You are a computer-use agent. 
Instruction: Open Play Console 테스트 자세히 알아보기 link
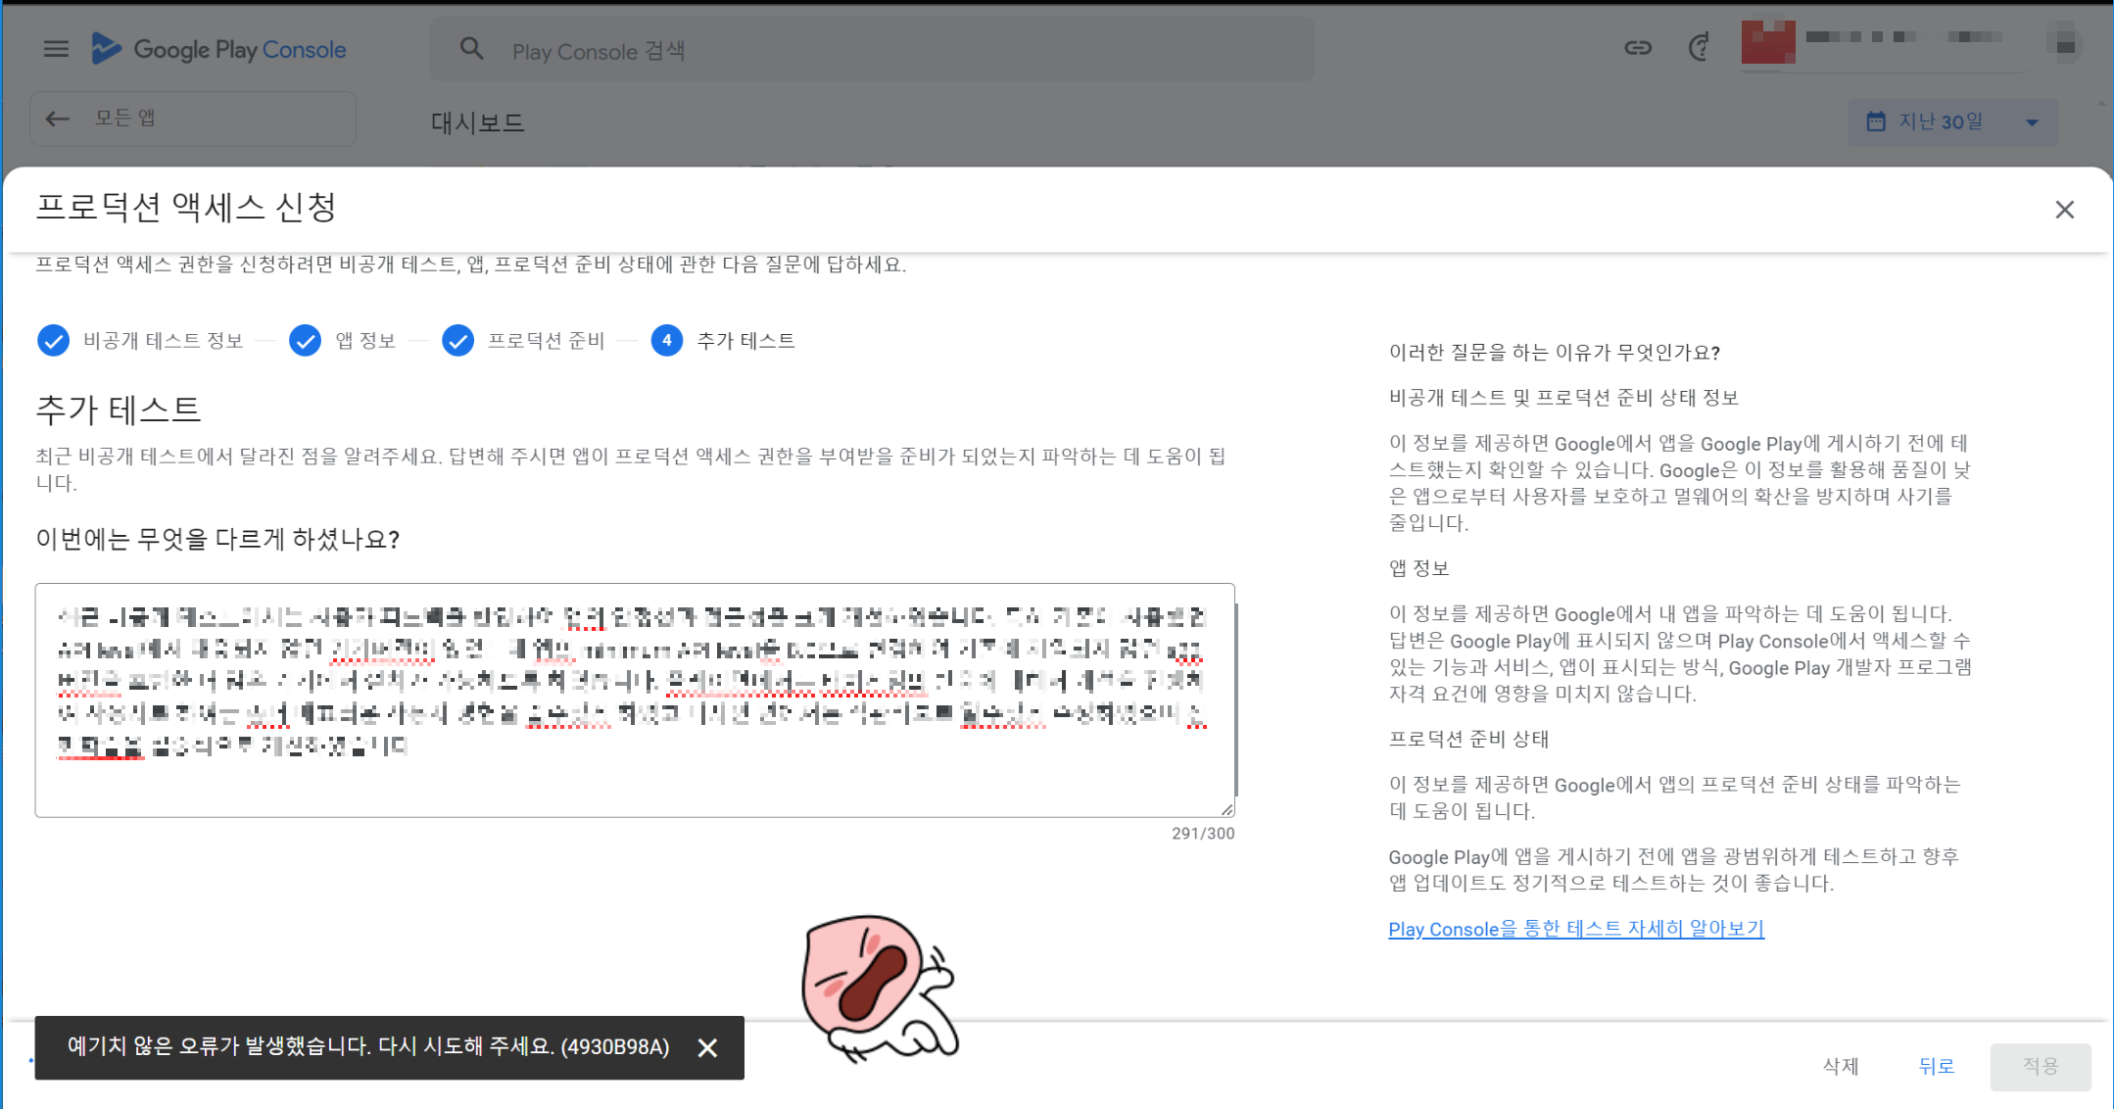tap(1575, 929)
